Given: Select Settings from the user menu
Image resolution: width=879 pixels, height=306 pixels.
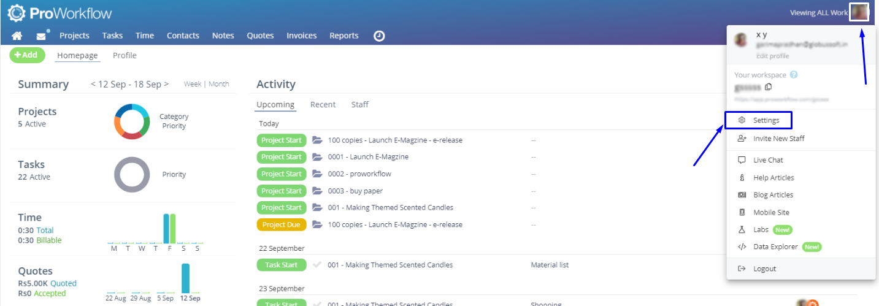Looking at the screenshot, I should coord(766,120).
